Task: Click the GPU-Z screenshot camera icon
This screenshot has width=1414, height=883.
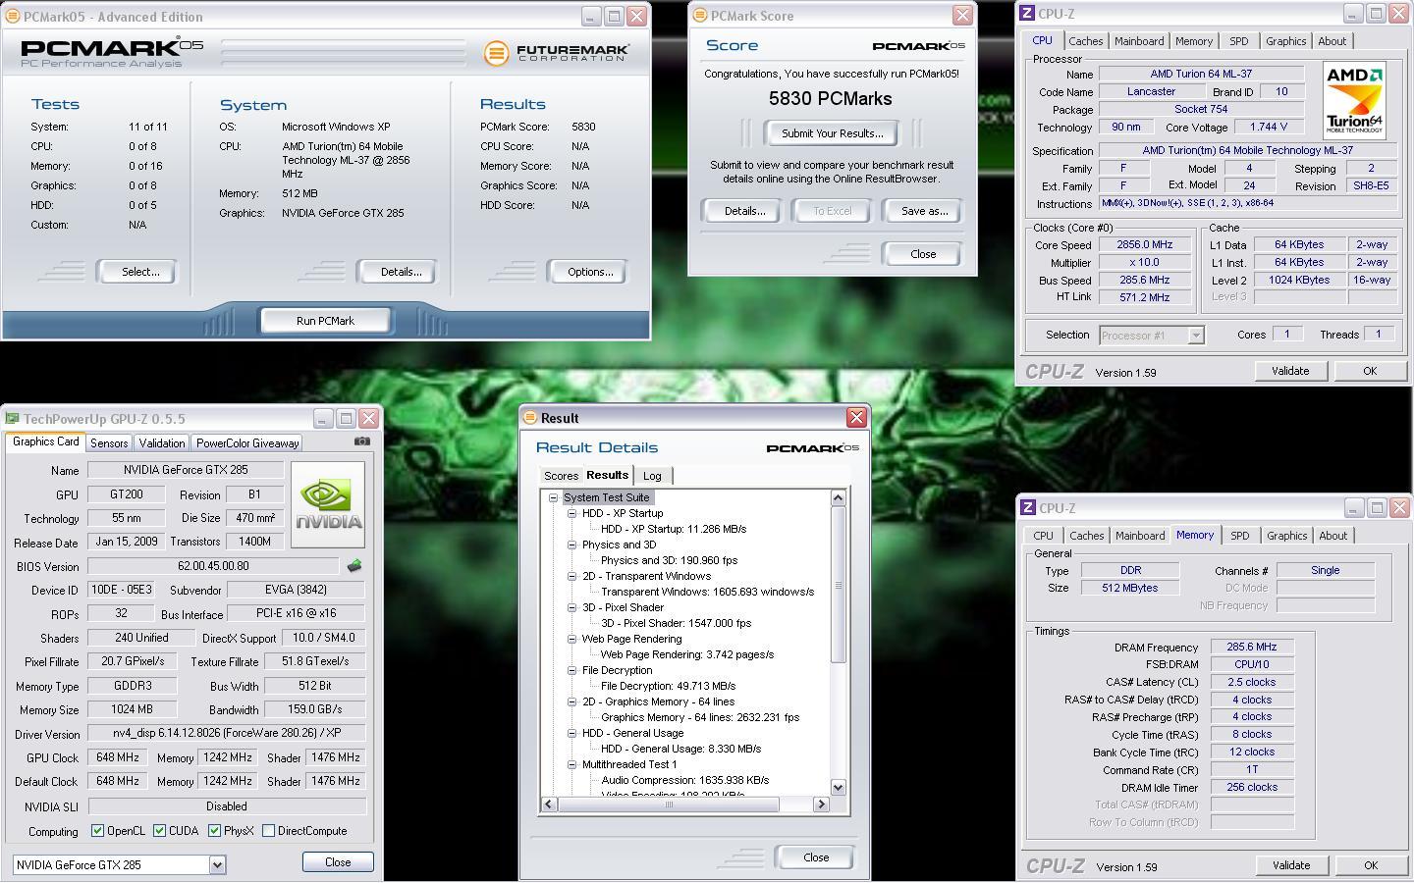Action: (362, 441)
